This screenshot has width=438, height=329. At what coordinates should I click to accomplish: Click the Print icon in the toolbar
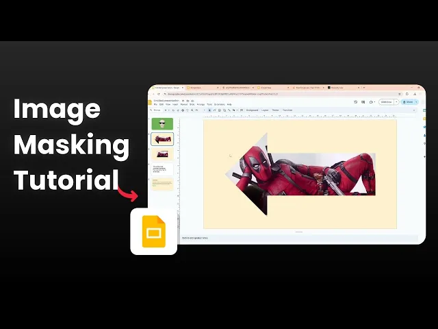[x=183, y=110]
